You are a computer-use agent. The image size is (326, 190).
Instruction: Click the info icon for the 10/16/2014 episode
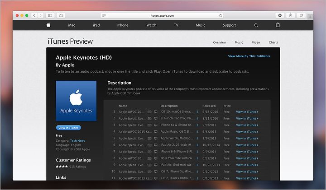pyautogui.click(x=197, y=145)
